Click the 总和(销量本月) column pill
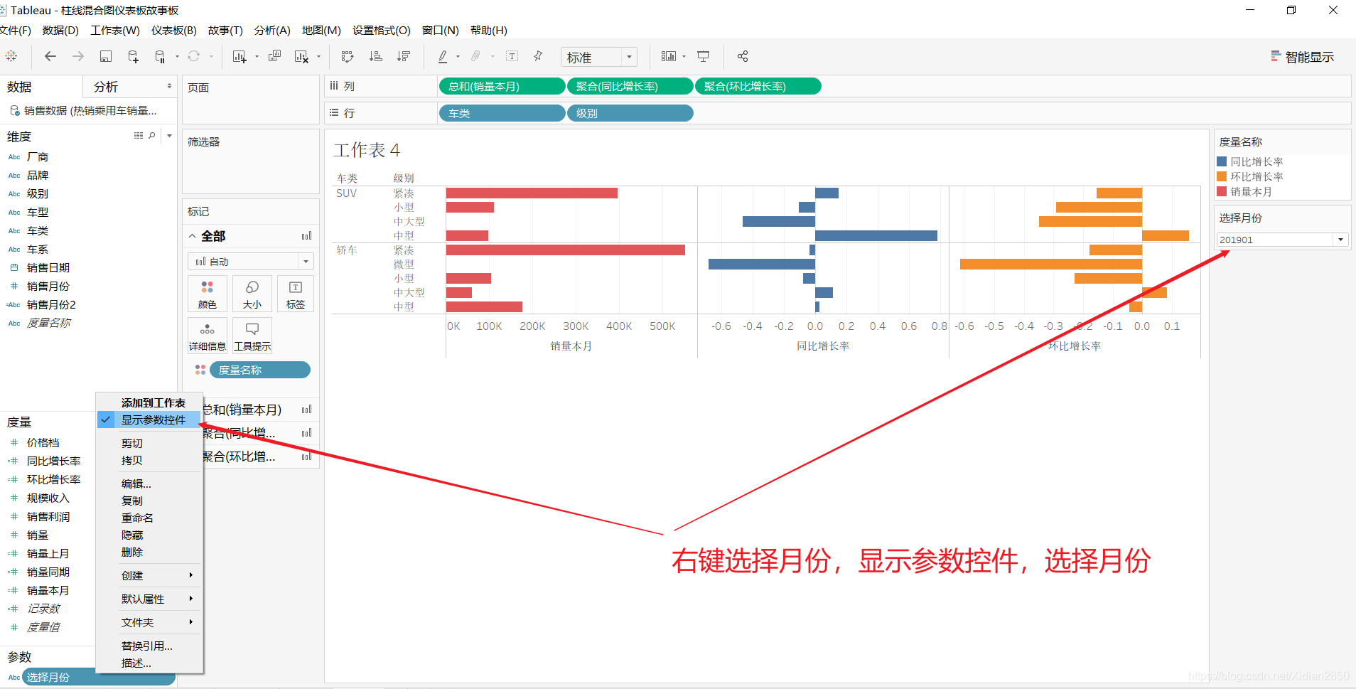Screen dimensions: 1356x689 (502, 86)
